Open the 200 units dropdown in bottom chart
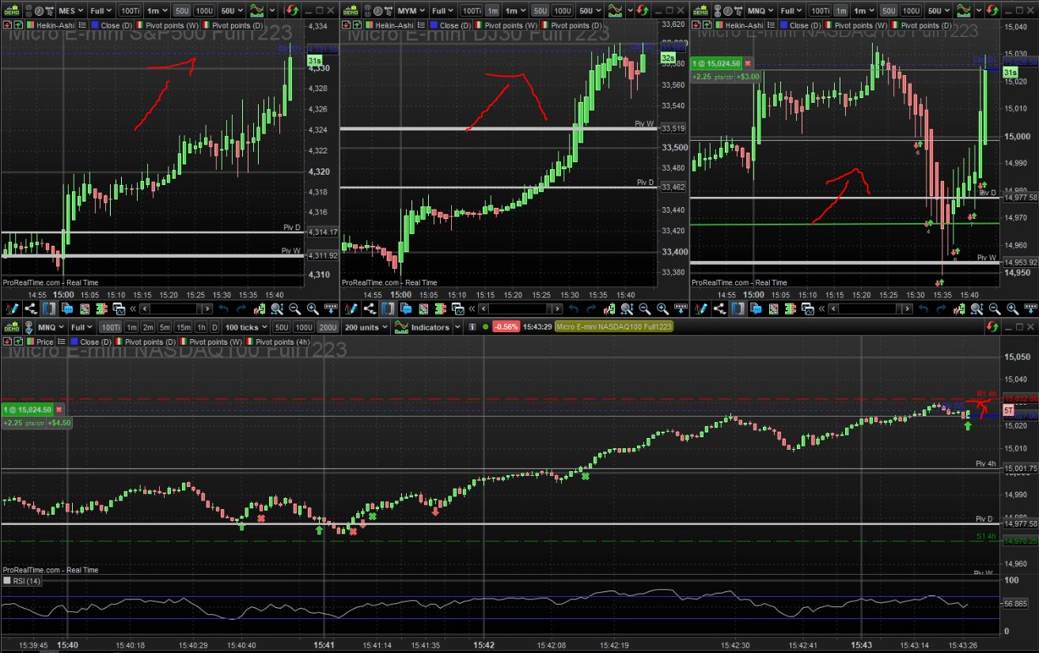The height and width of the screenshot is (653, 1039). (366, 327)
